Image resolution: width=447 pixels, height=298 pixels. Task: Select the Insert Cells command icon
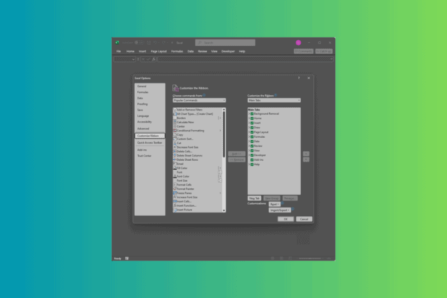(175, 202)
